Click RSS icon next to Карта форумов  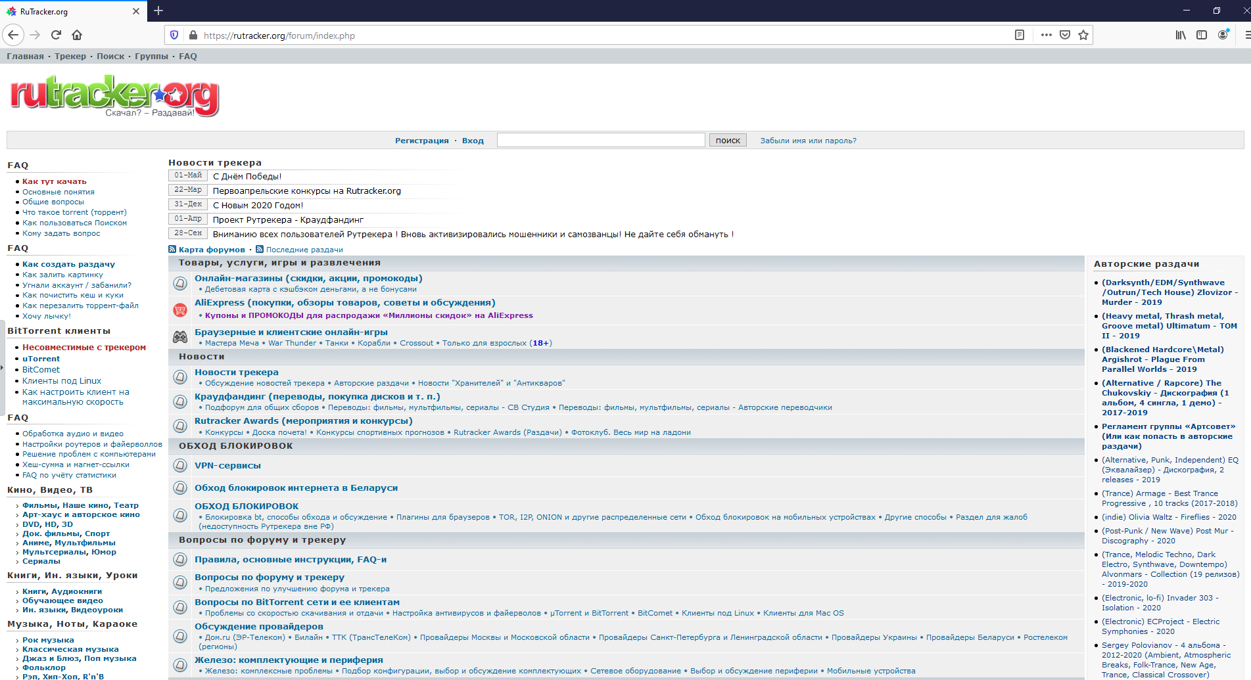(172, 250)
